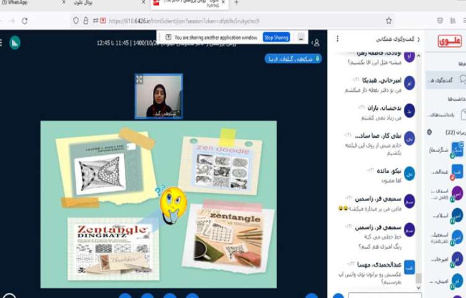Open users management gear icon

pos(429,132)
